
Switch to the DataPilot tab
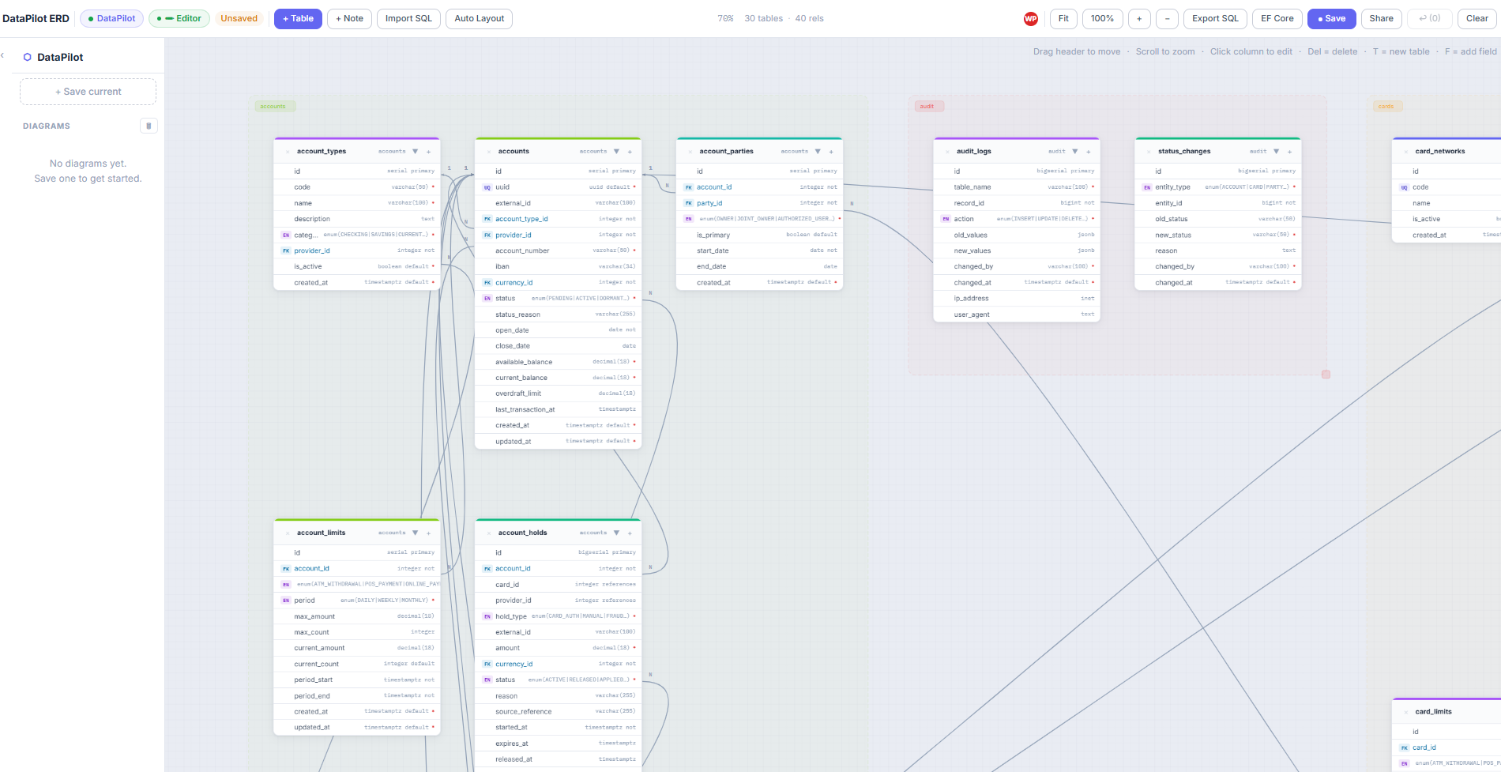[111, 18]
